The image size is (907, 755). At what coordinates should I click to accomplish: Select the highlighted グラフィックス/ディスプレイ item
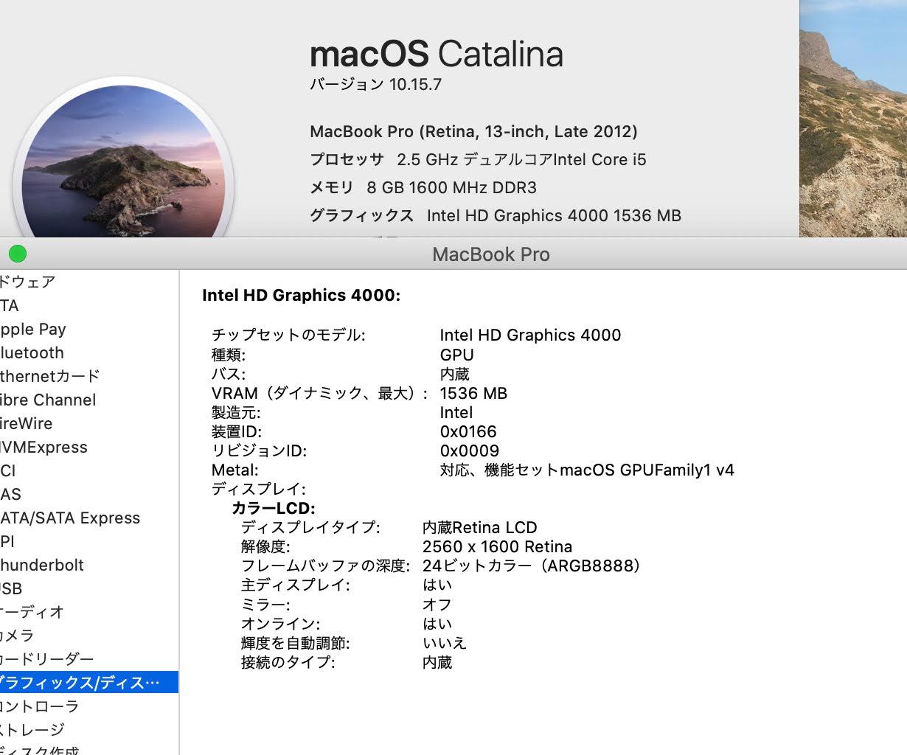click(x=80, y=683)
